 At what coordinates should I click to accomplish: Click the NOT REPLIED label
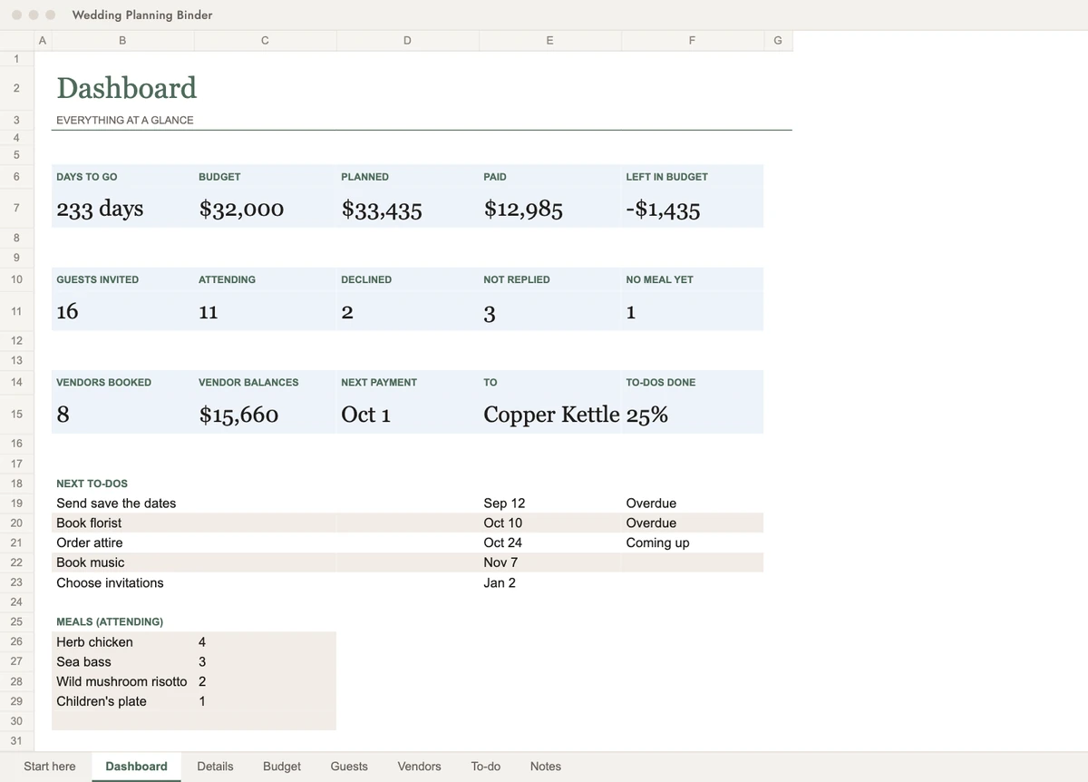pyautogui.click(x=516, y=279)
